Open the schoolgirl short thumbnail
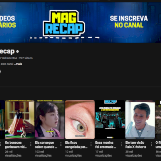Image resolution: width=161 pixels, height=161 pixels. 50,120
